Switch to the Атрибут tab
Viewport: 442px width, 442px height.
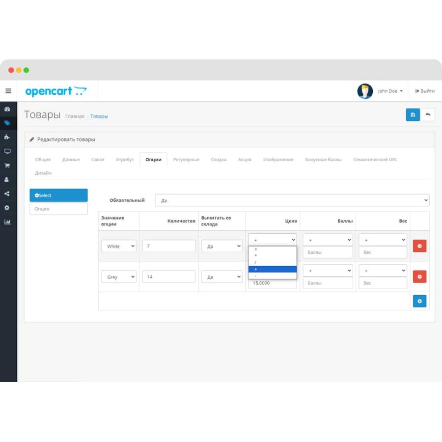point(125,160)
